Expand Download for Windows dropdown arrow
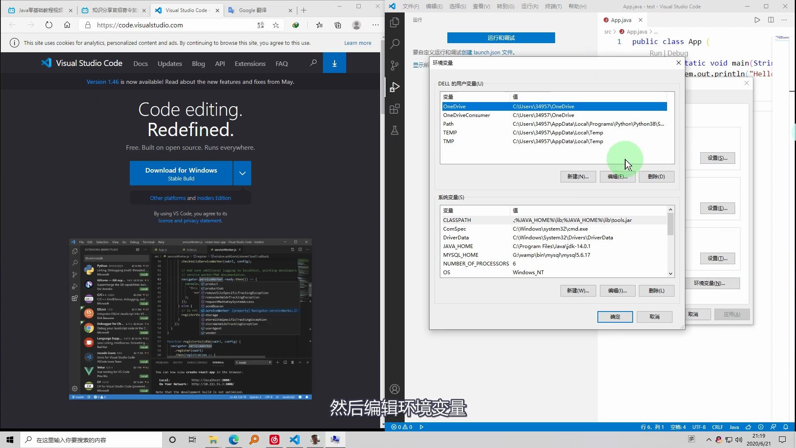Viewport: 796px width, 448px height. click(x=242, y=173)
